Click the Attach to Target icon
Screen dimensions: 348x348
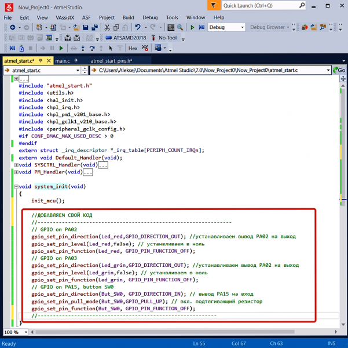[x=21, y=48]
